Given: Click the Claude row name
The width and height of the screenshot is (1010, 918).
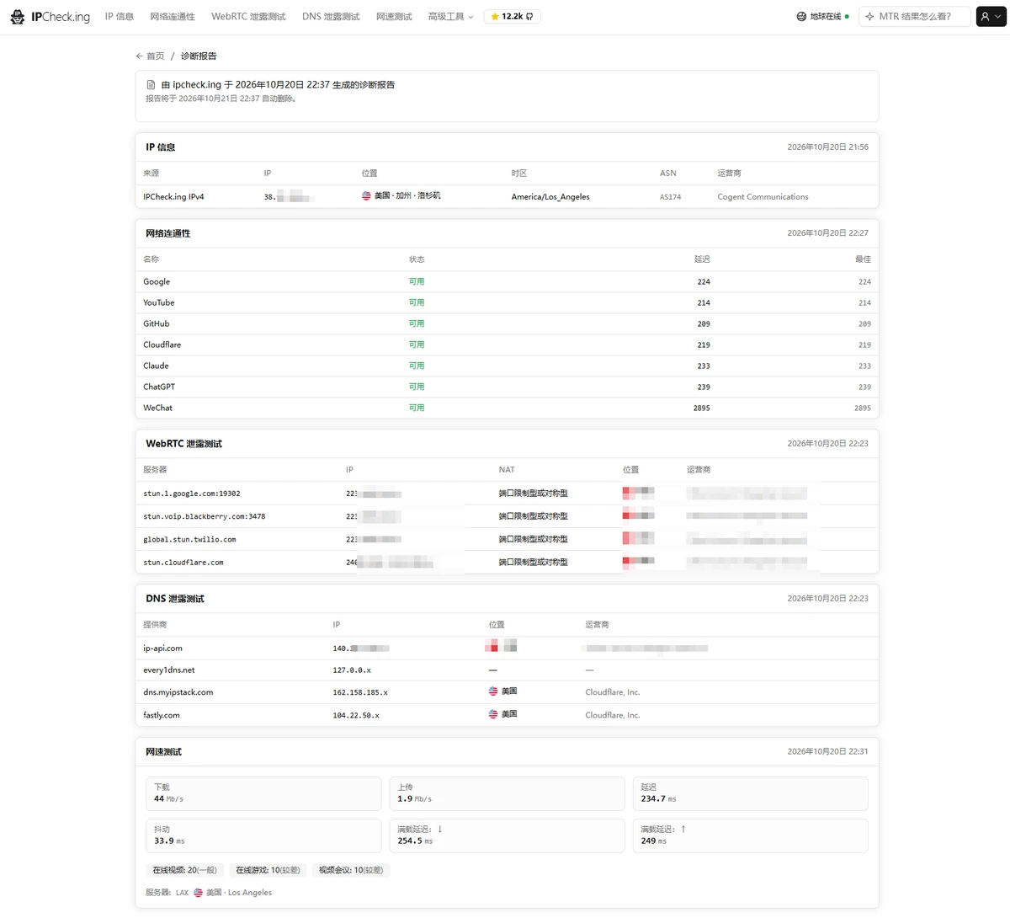Looking at the screenshot, I should point(156,366).
